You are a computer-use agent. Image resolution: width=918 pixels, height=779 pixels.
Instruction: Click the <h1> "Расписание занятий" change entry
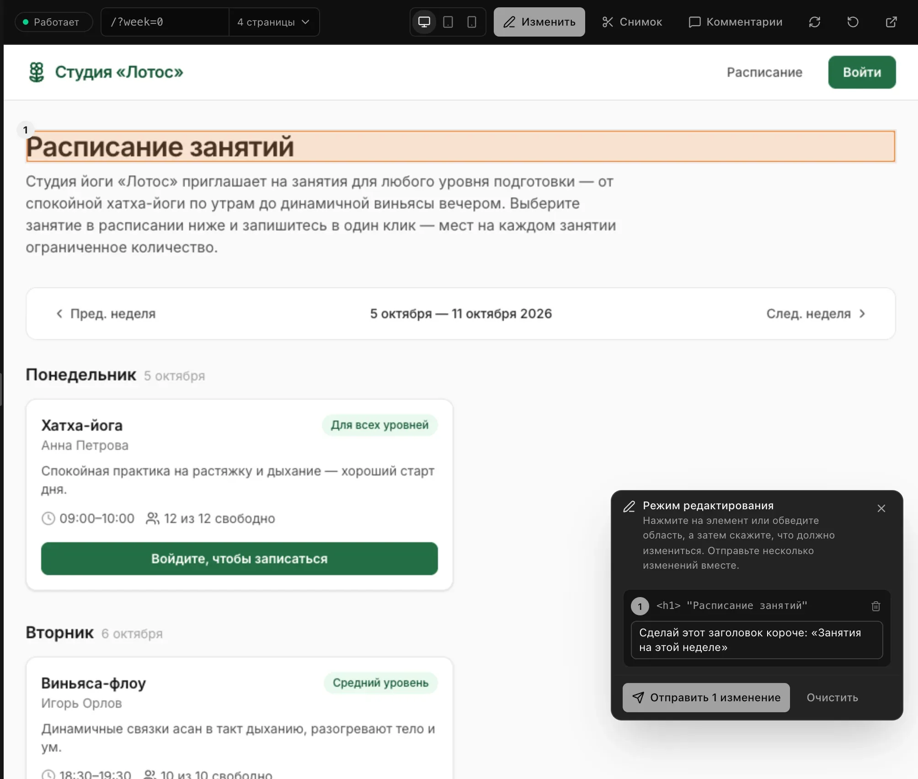731,606
